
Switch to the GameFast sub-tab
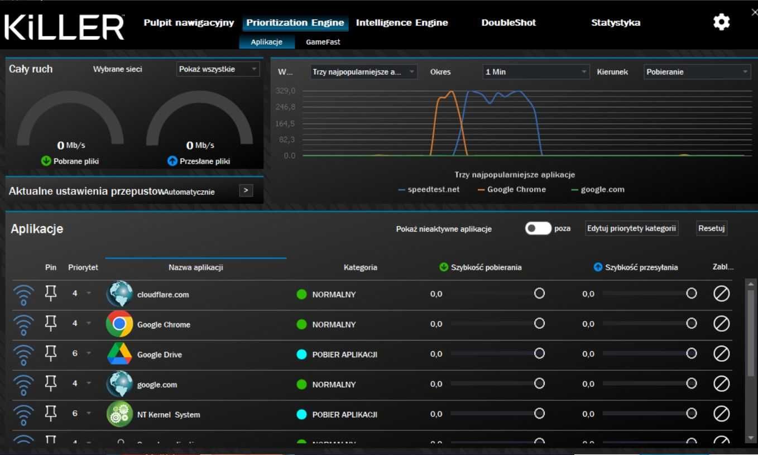click(x=323, y=42)
